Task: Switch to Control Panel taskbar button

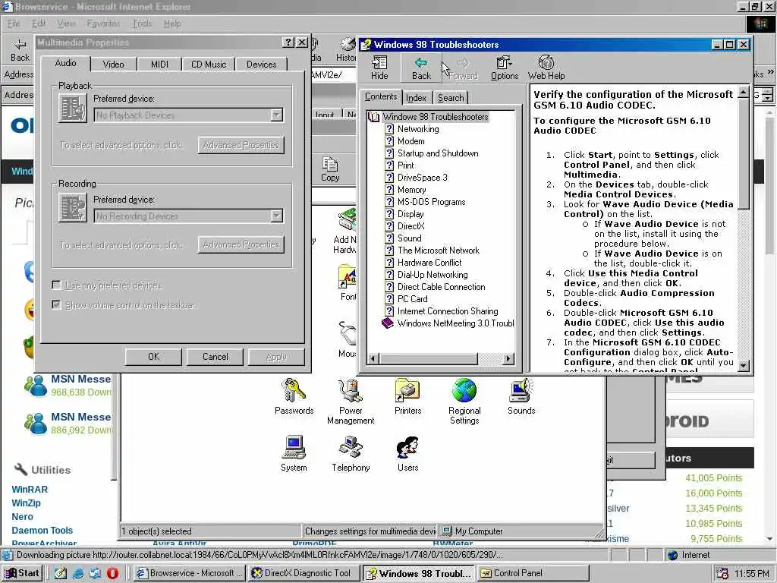Action: [x=533, y=573]
